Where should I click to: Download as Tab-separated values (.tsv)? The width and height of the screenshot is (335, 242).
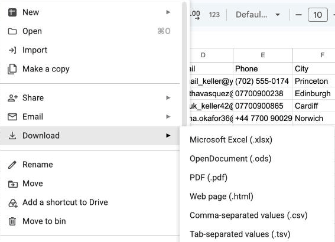257,234
